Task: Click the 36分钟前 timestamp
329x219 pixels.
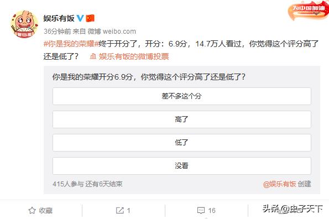Action: pyautogui.click(x=58, y=32)
